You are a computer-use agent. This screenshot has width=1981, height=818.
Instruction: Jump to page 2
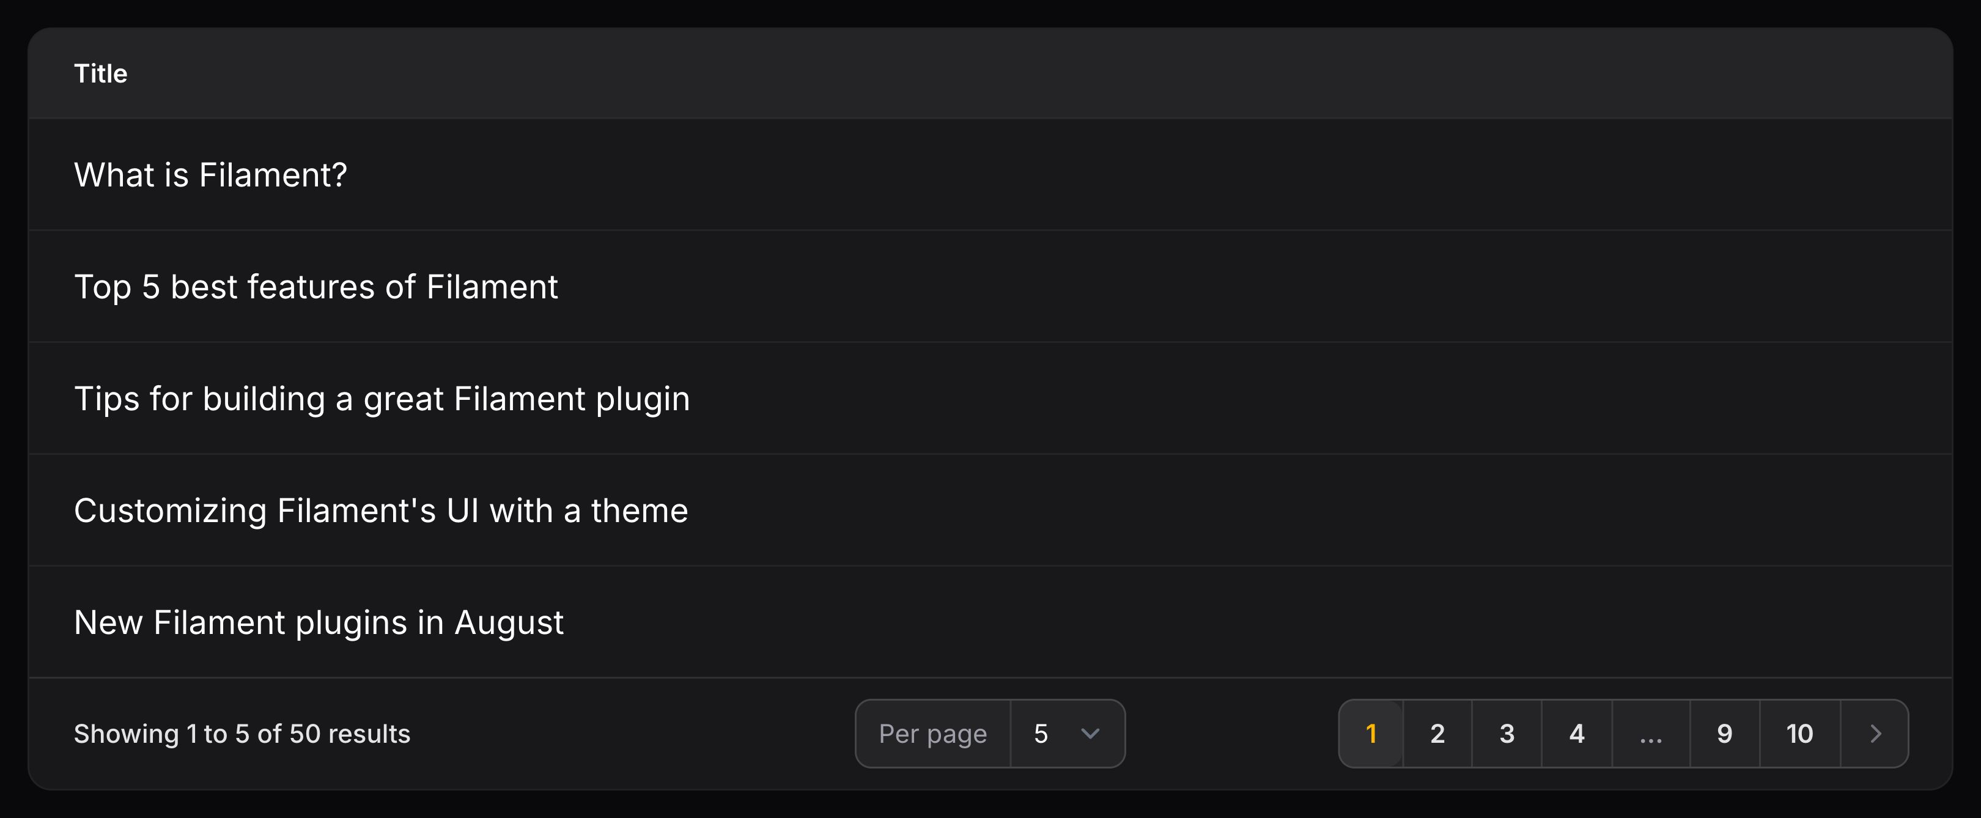(x=1437, y=734)
